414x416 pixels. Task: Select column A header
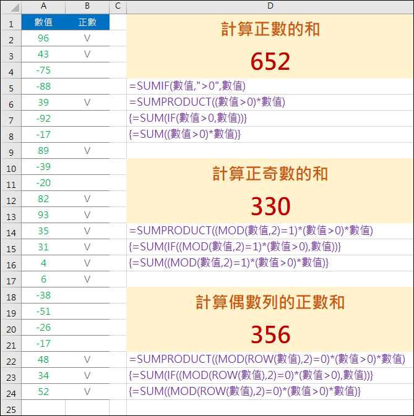tap(43, 6)
